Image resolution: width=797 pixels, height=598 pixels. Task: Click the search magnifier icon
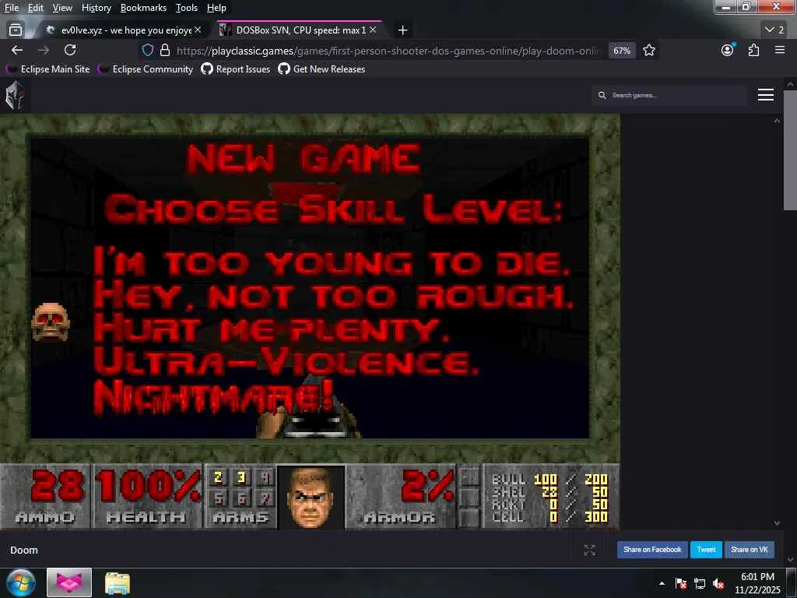click(x=602, y=95)
